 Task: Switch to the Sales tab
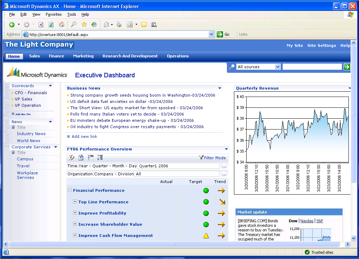click(x=34, y=56)
